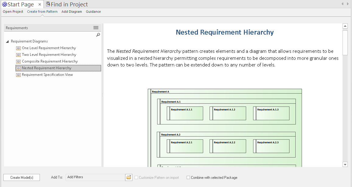The width and height of the screenshot is (352, 187).
Task: Close the Start Page tab
Action: point(40,4)
